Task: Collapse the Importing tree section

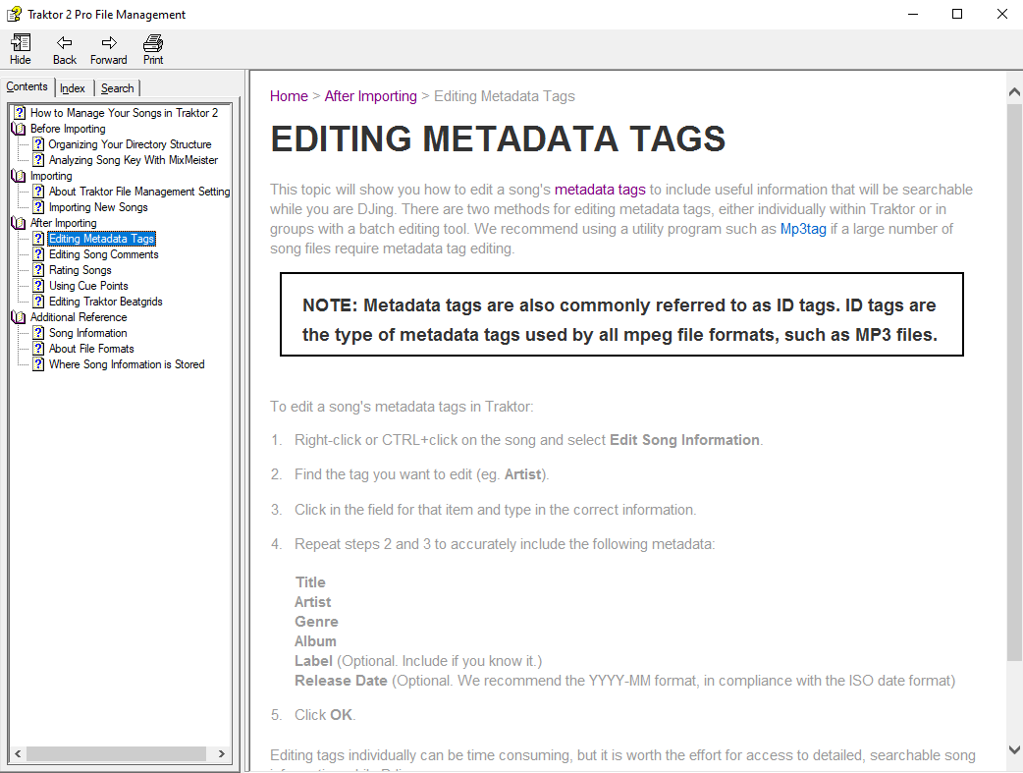Action: pyautogui.click(x=19, y=176)
